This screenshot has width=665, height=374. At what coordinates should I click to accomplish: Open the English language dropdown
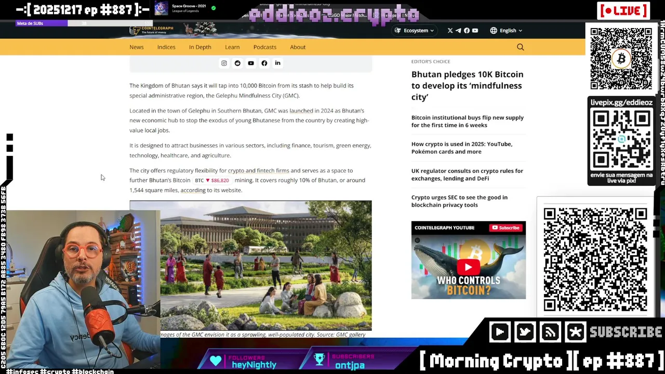[x=507, y=31]
